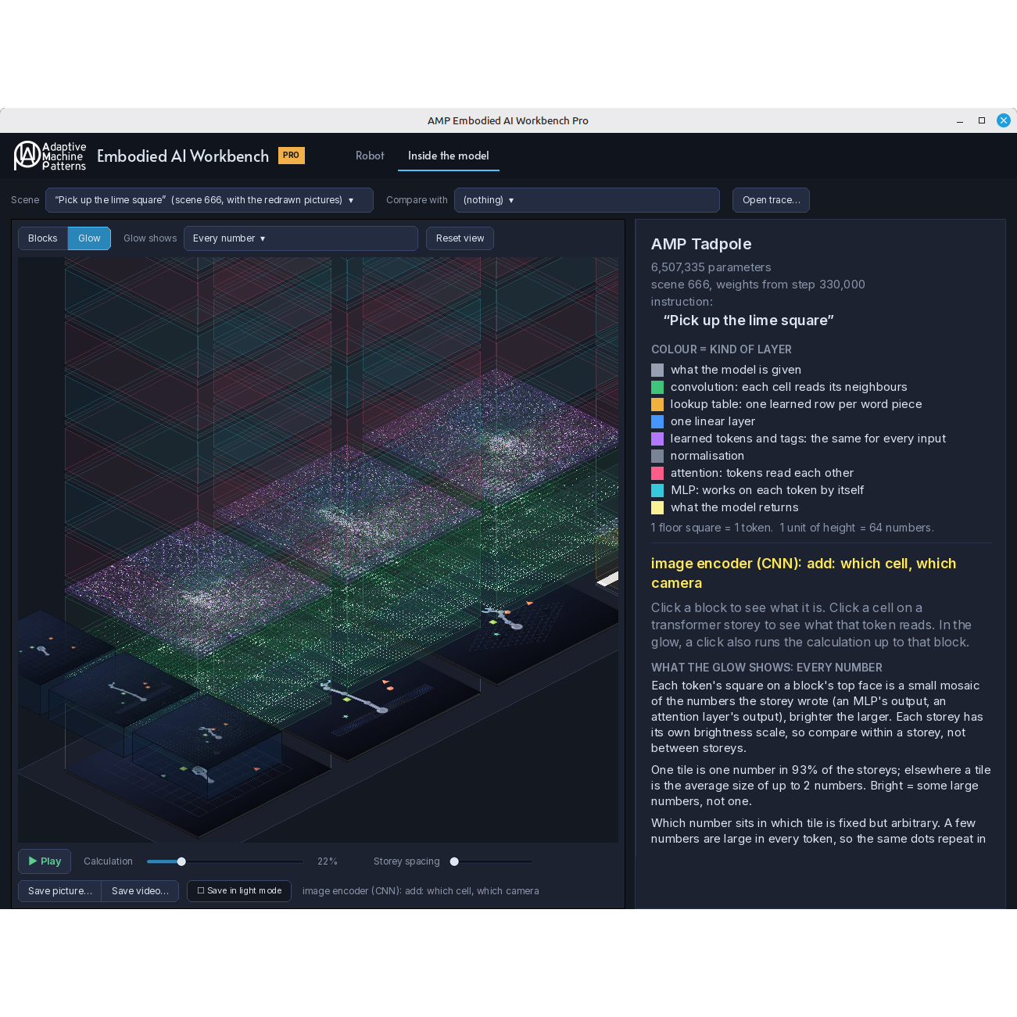Click the orange lookup table colour swatch
The width and height of the screenshot is (1017, 1017).
657,404
